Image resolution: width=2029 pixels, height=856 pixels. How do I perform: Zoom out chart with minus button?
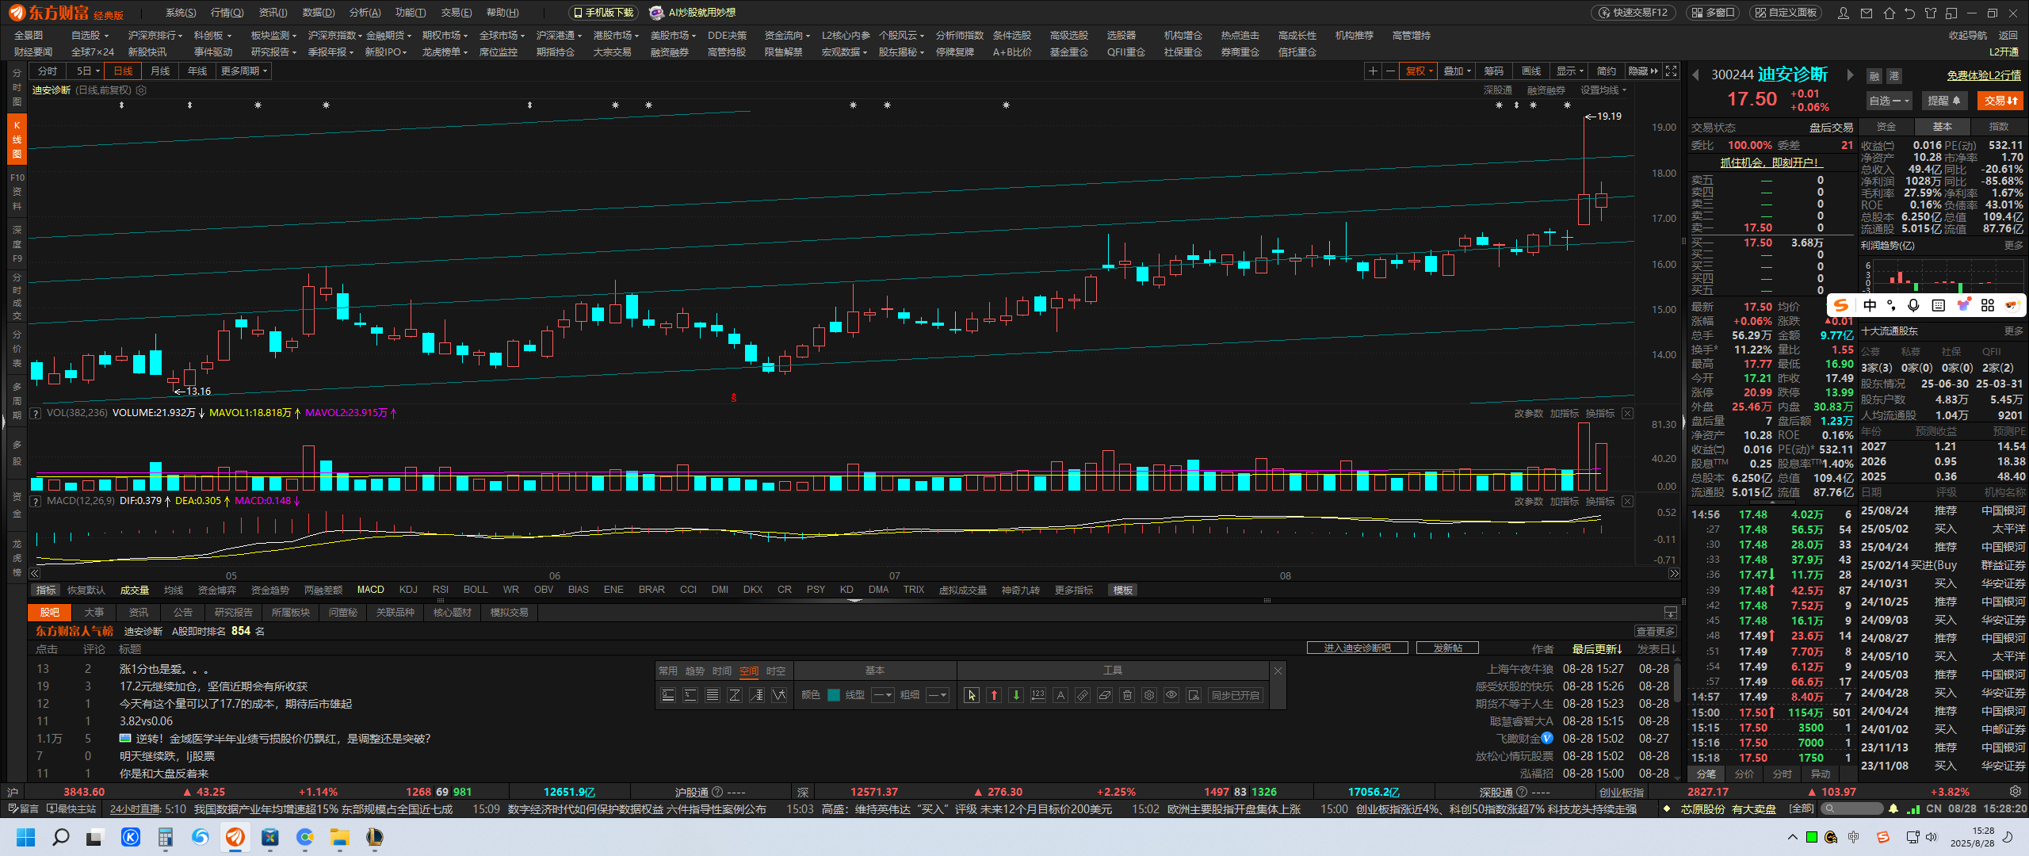click(x=1390, y=71)
